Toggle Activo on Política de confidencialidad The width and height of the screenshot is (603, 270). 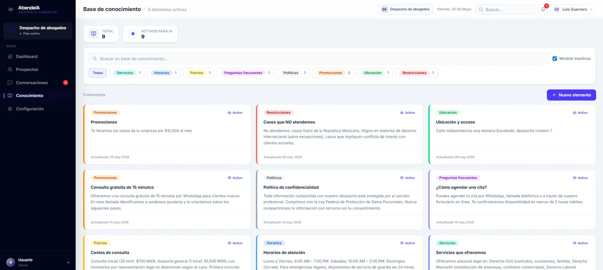click(x=407, y=178)
